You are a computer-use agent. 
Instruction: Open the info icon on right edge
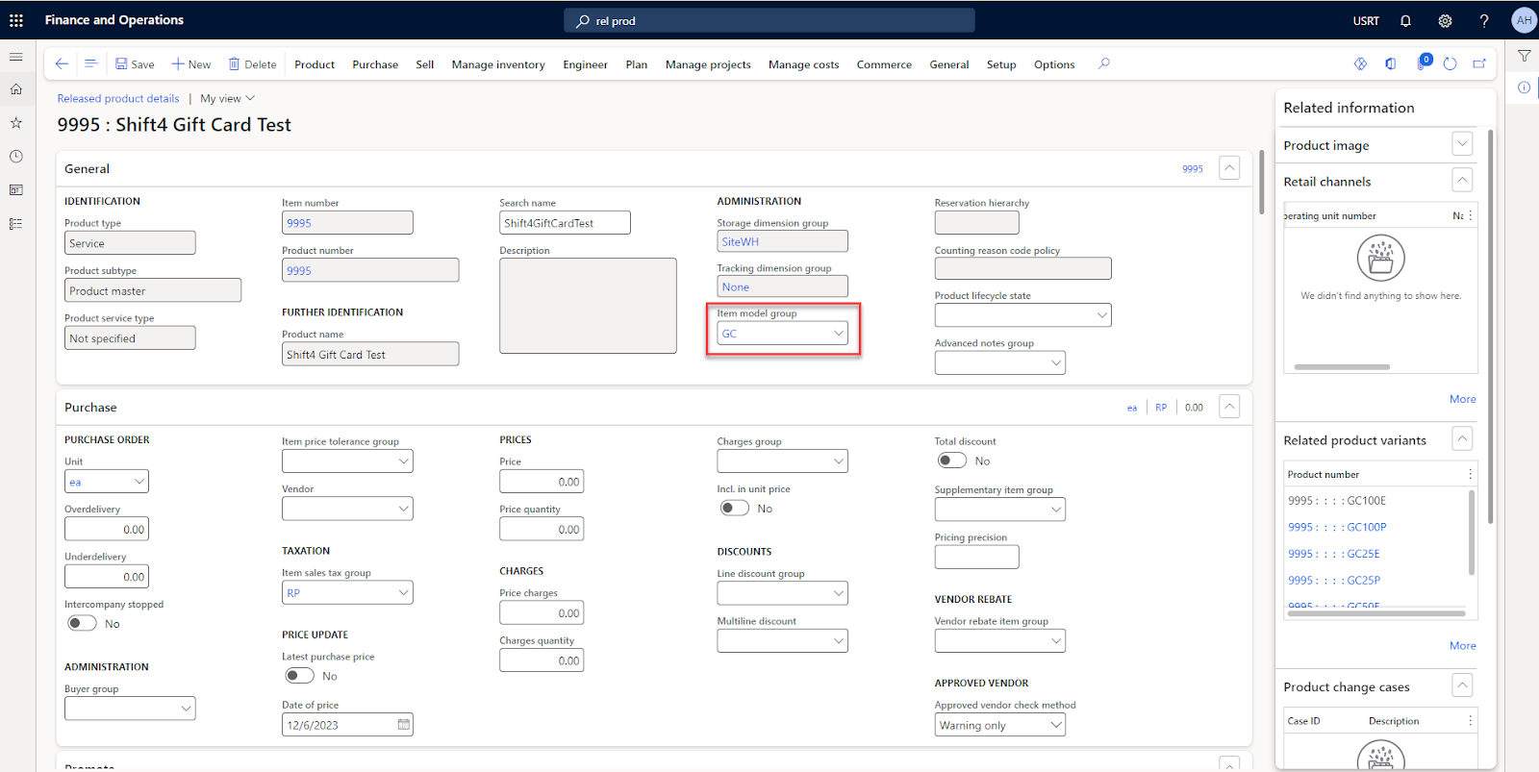pos(1525,87)
